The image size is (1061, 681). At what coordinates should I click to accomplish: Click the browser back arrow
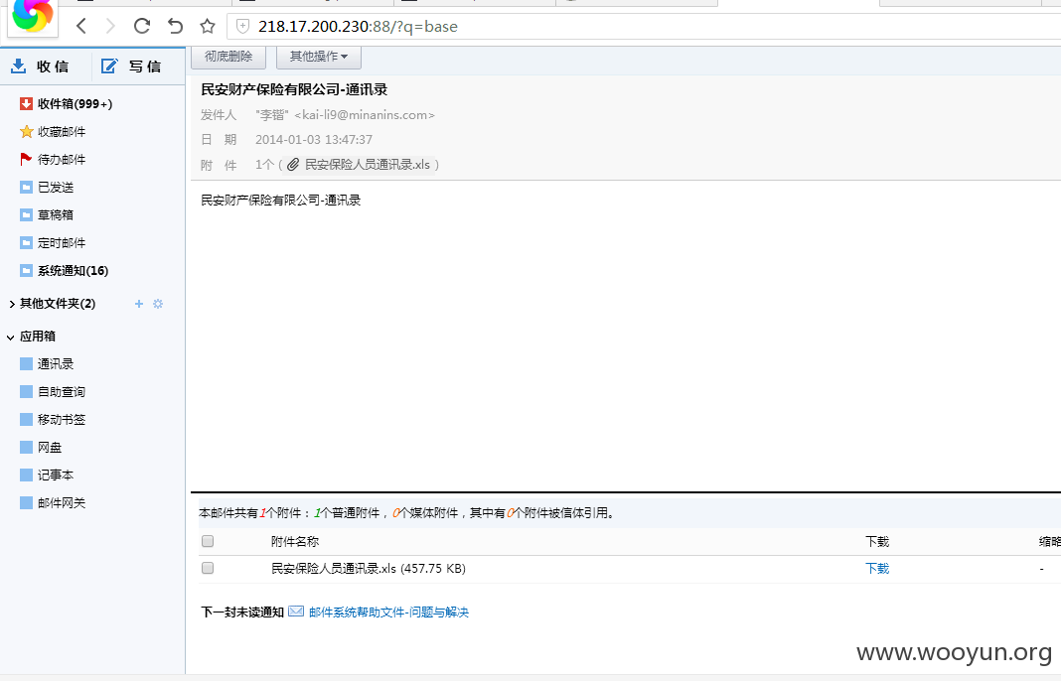point(81,27)
